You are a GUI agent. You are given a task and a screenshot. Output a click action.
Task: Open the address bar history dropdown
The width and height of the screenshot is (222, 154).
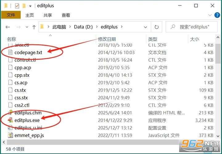pos(146,27)
